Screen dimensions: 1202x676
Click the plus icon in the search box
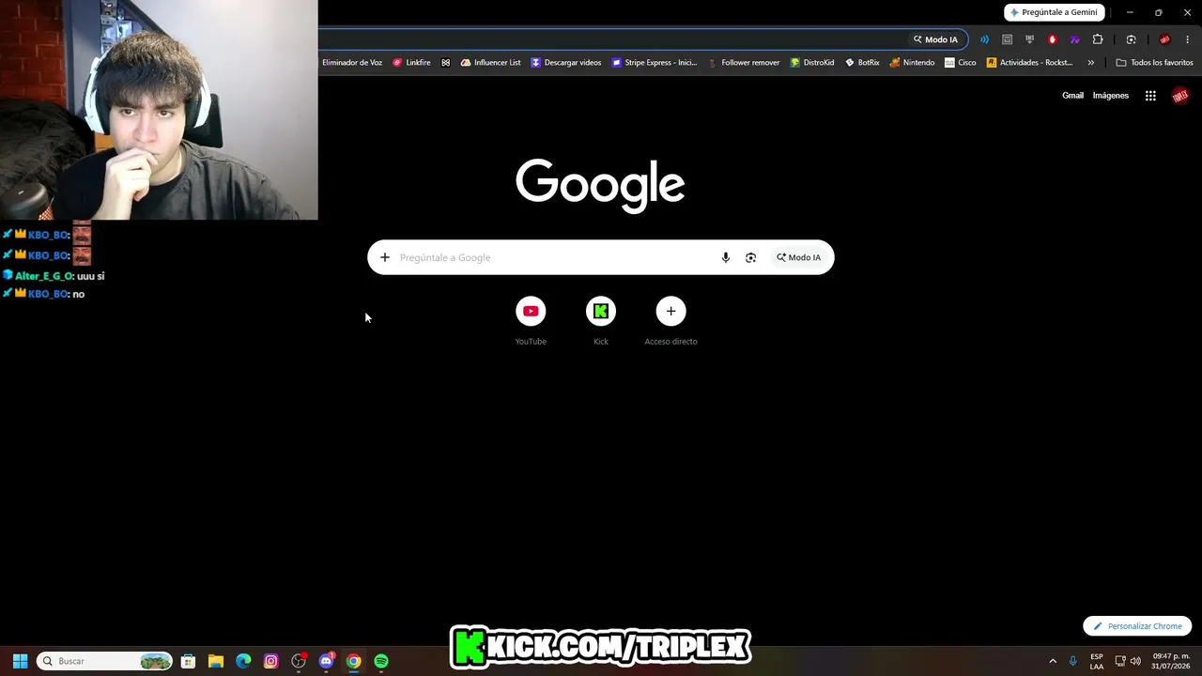384,257
